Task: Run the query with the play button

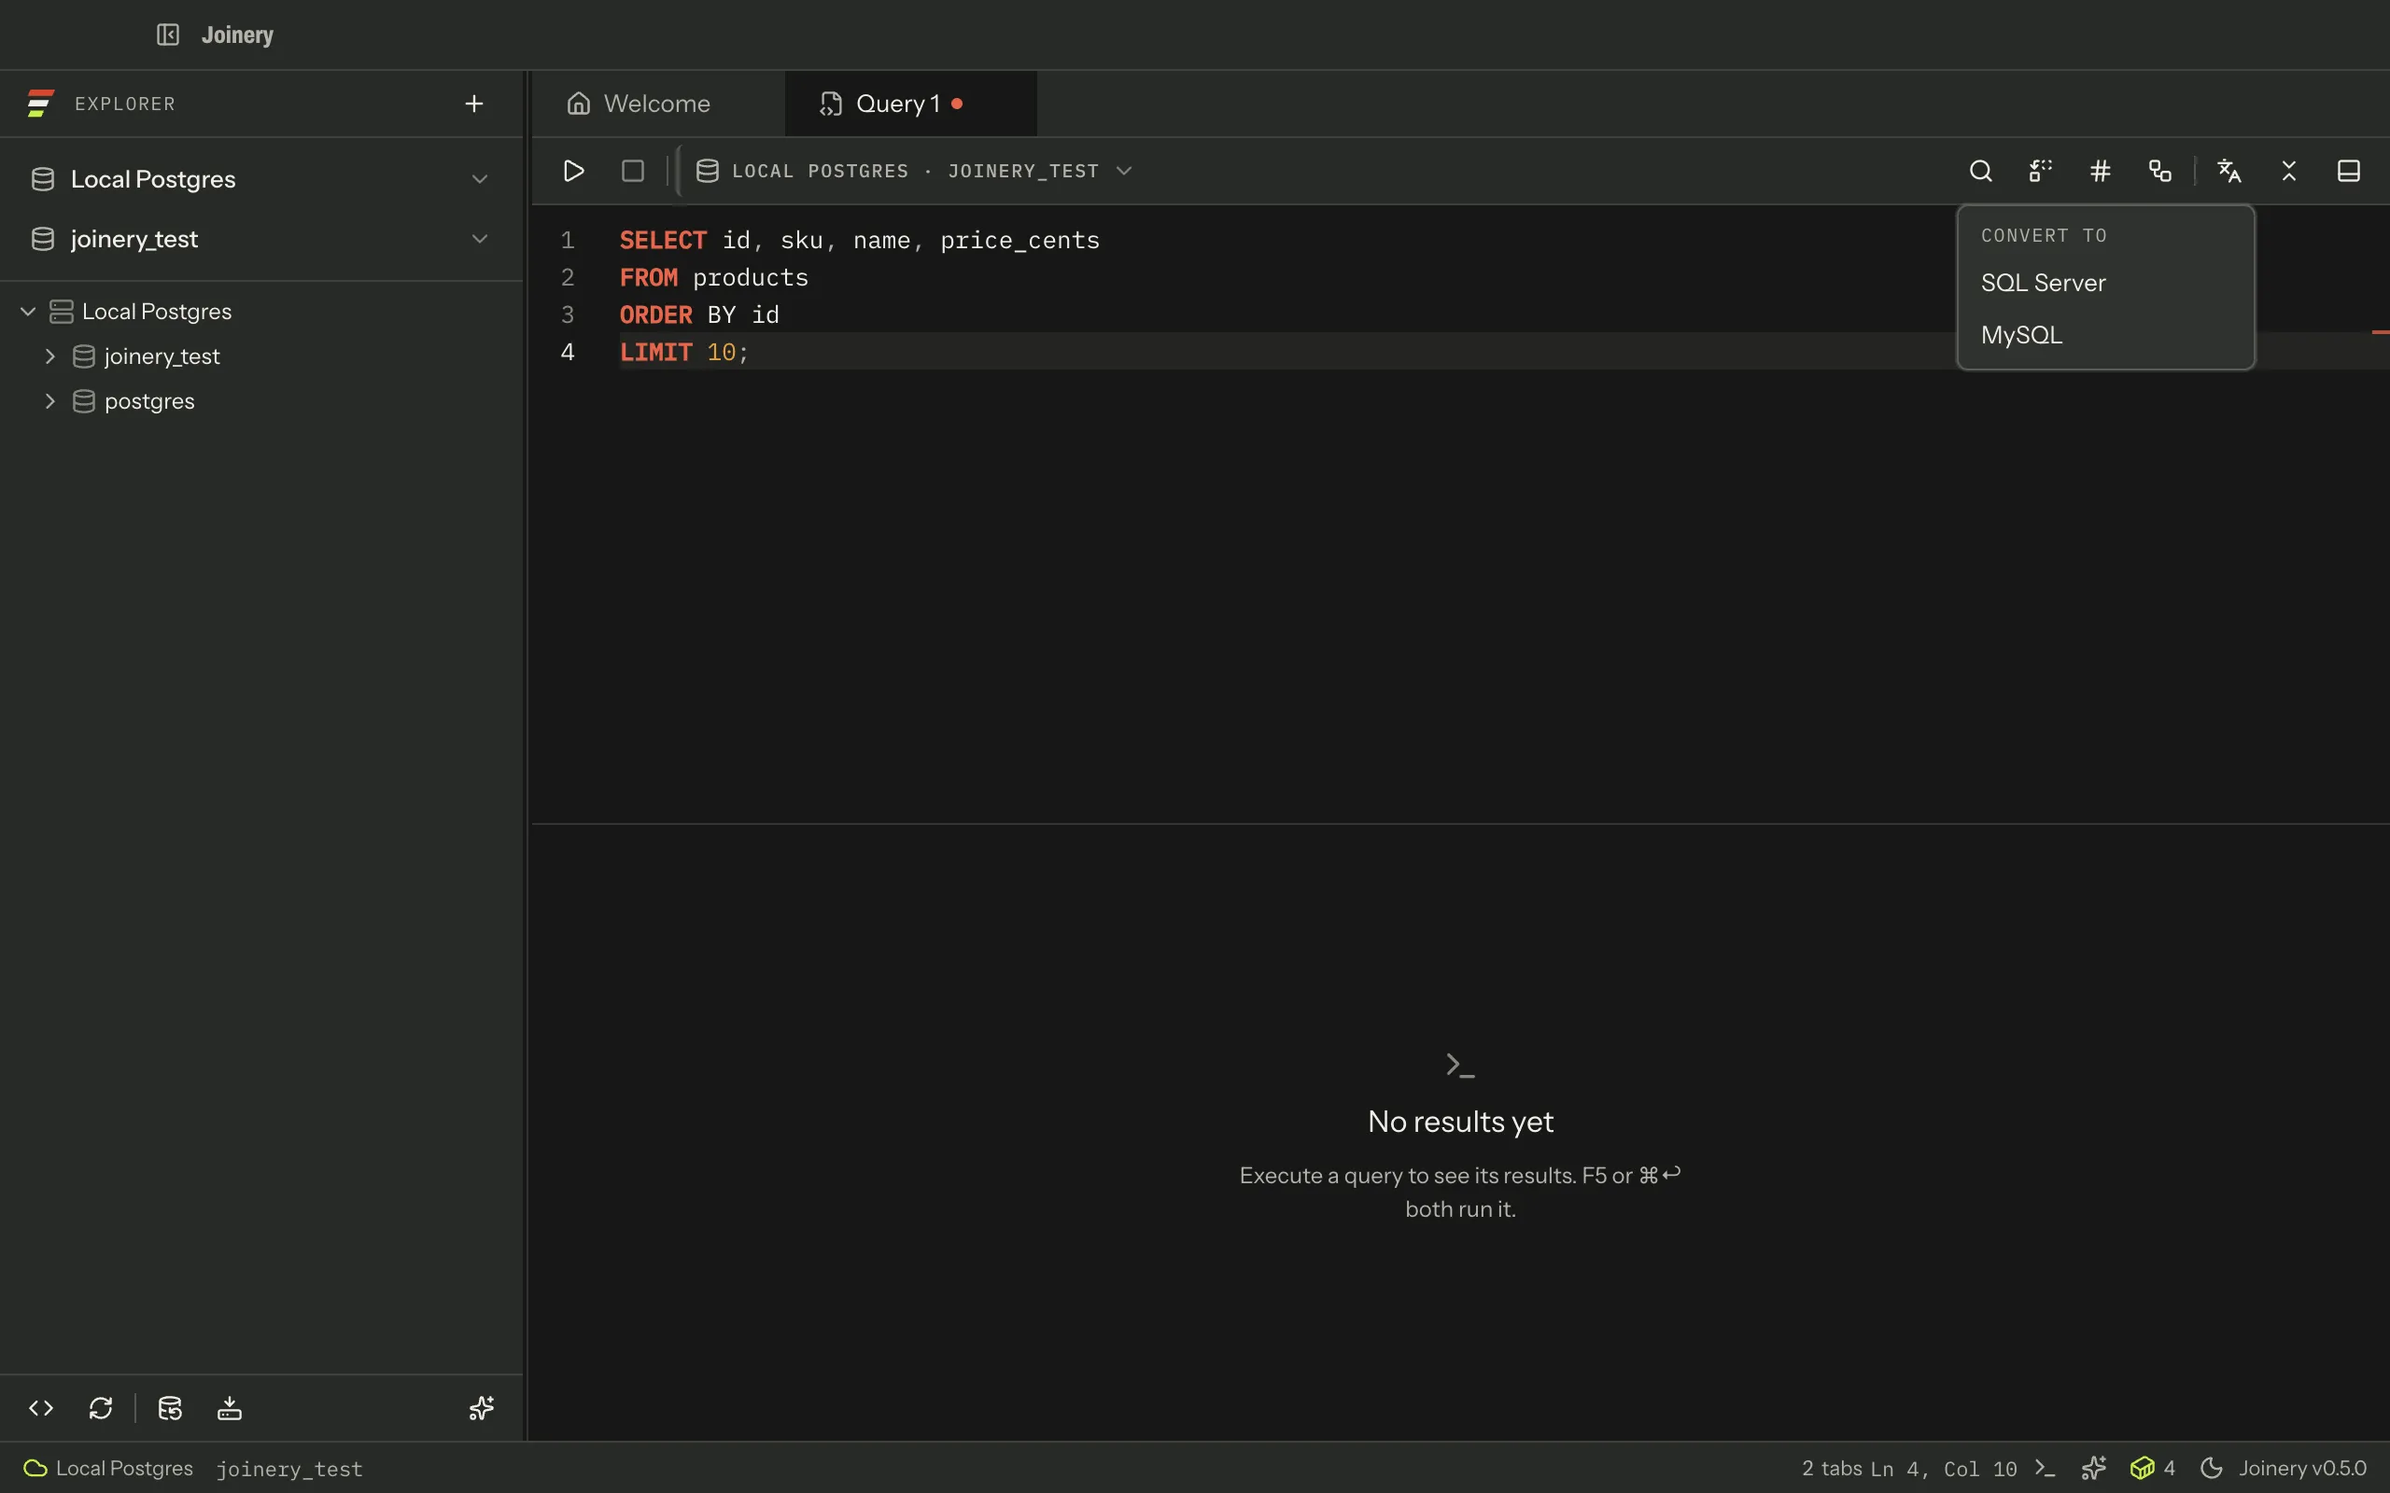Action: pyautogui.click(x=574, y=171)
